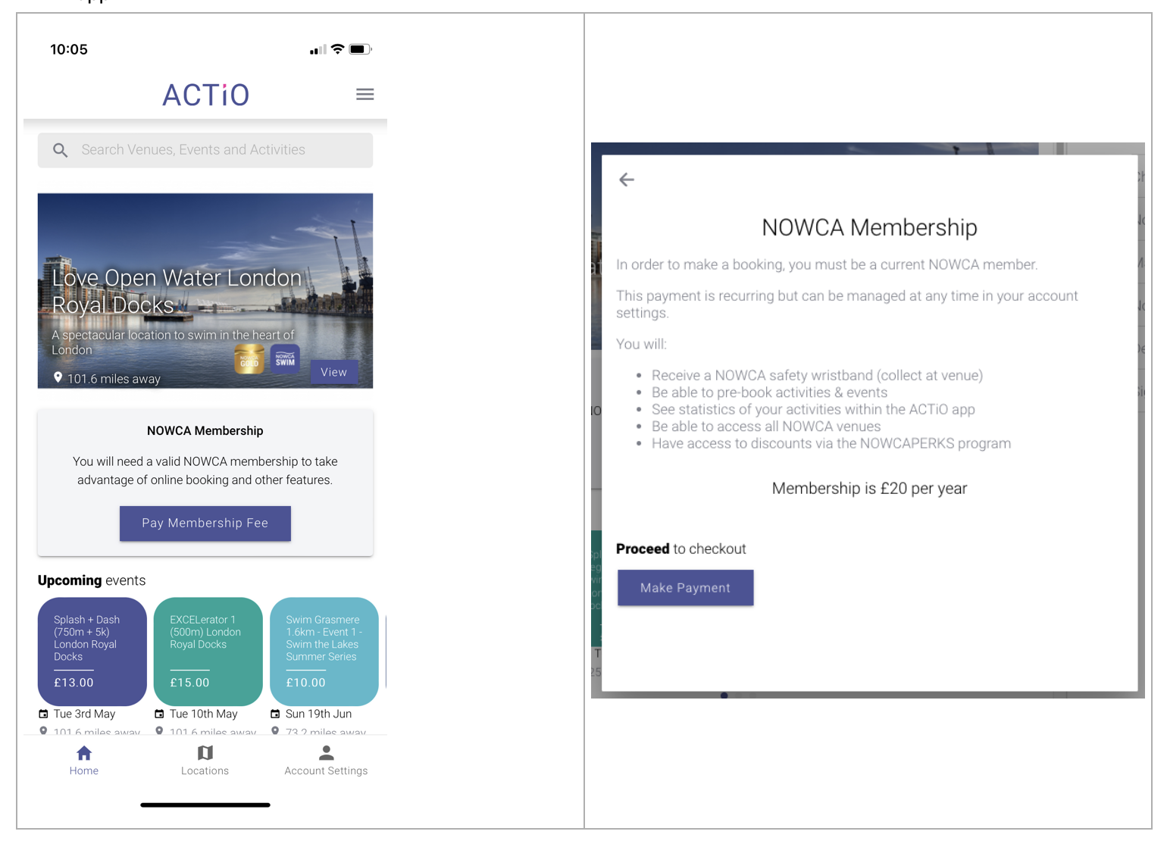Image resolution: width=1167 pixels, height=847 pixels.
Task: Click the £15.00 price on EXCELerator 1
Action: tap(189, 683)
